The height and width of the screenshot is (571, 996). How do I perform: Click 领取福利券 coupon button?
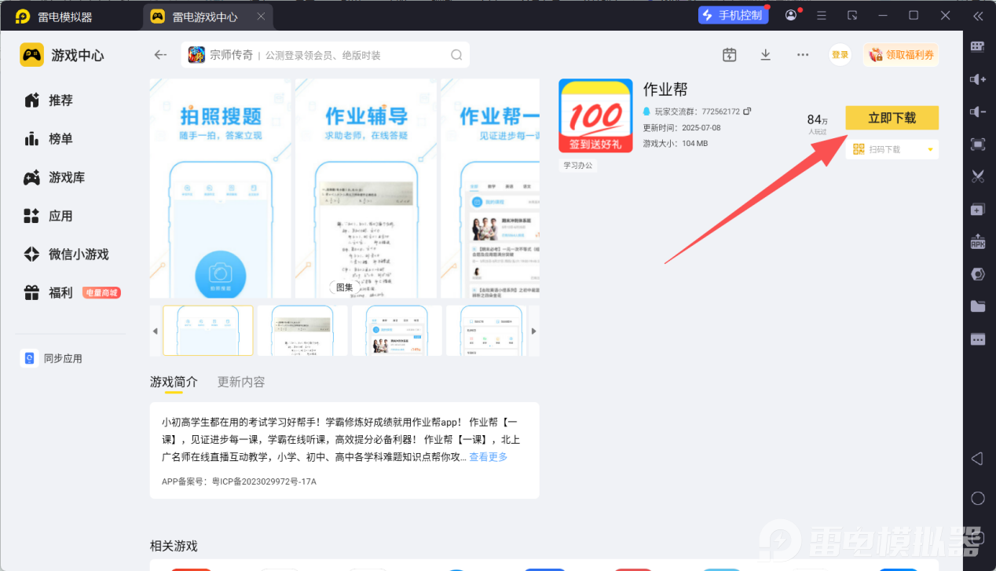click(x=901, y=55)
